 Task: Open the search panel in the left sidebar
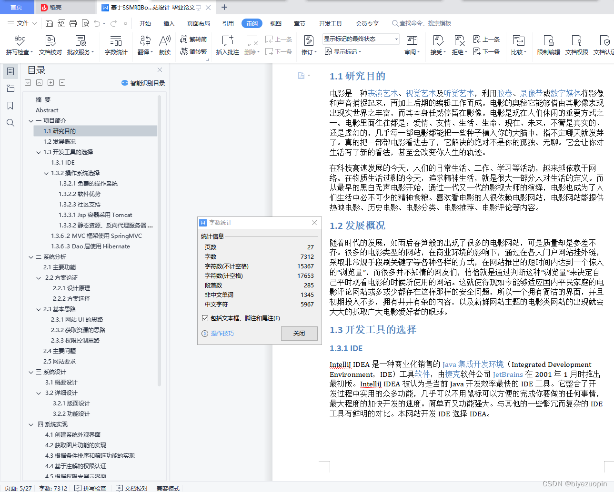[10, 123]
